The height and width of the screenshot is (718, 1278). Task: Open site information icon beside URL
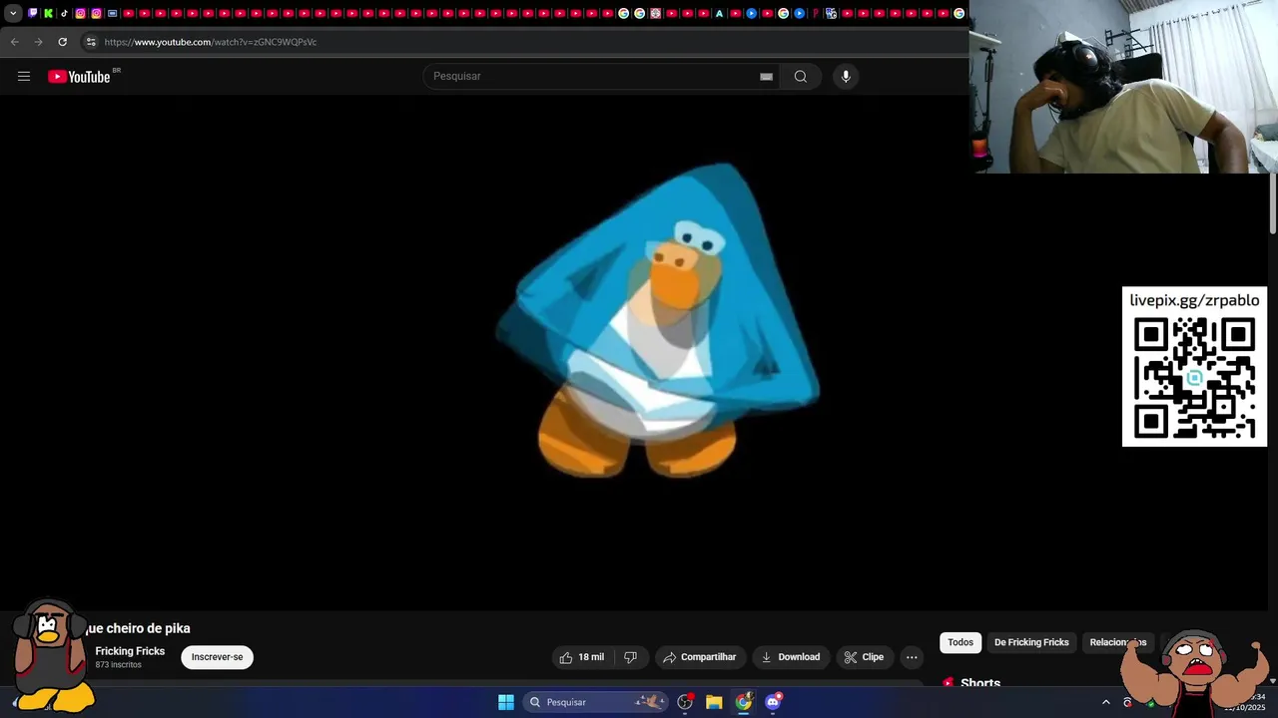click(x=91, y=42)
